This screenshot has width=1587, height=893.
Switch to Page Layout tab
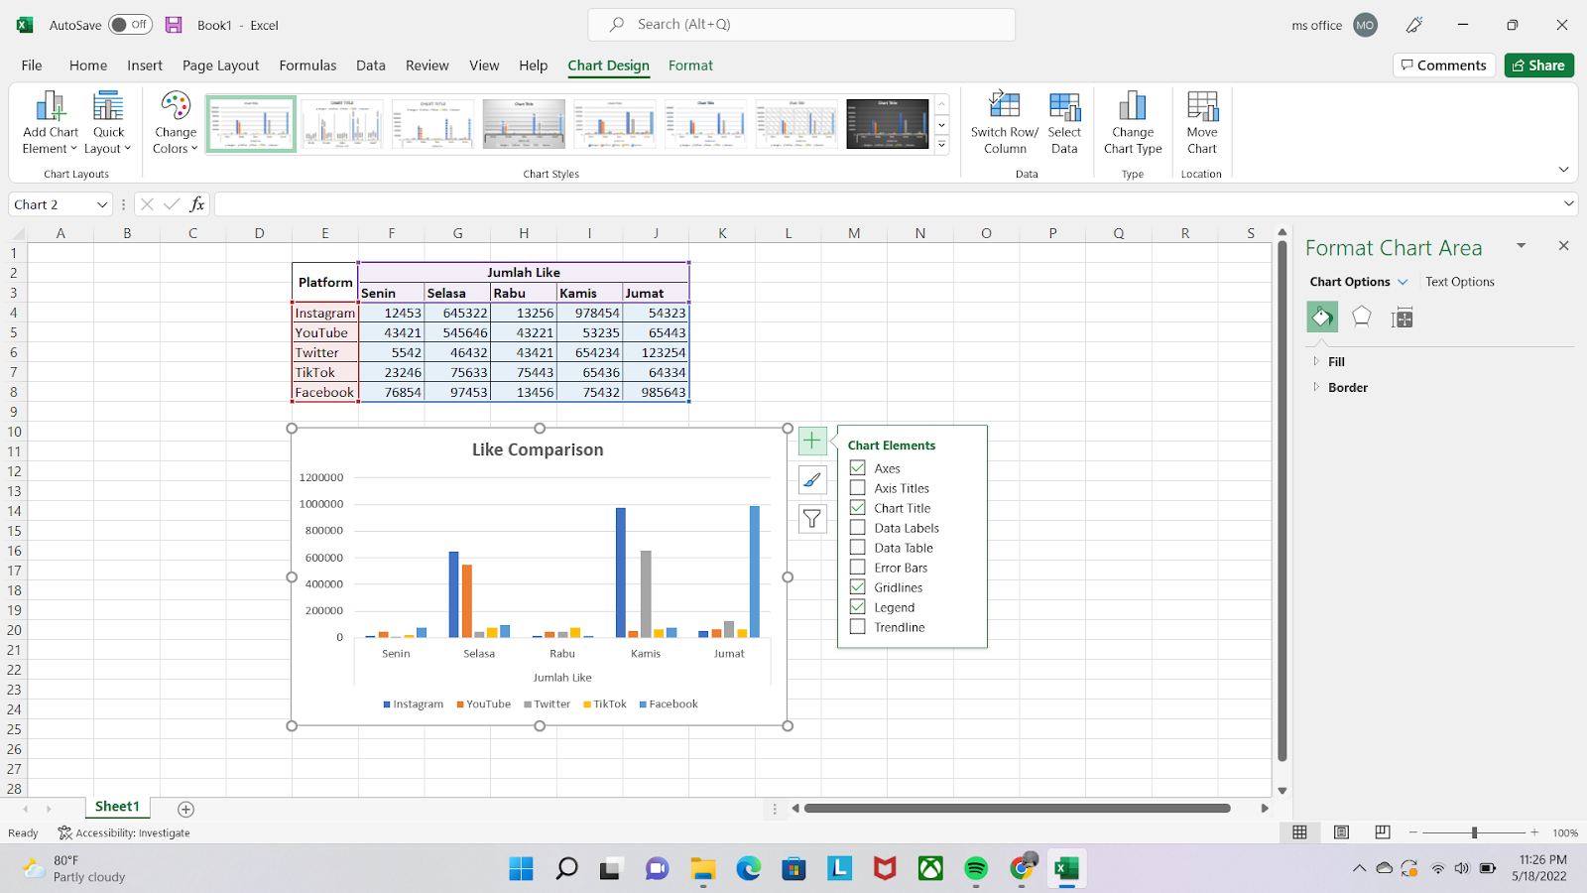[220, 65]
